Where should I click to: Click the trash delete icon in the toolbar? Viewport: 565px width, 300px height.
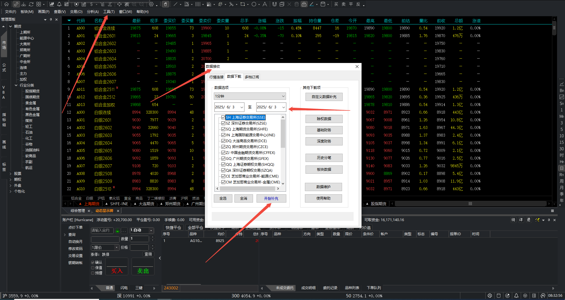tap(296, 4)
